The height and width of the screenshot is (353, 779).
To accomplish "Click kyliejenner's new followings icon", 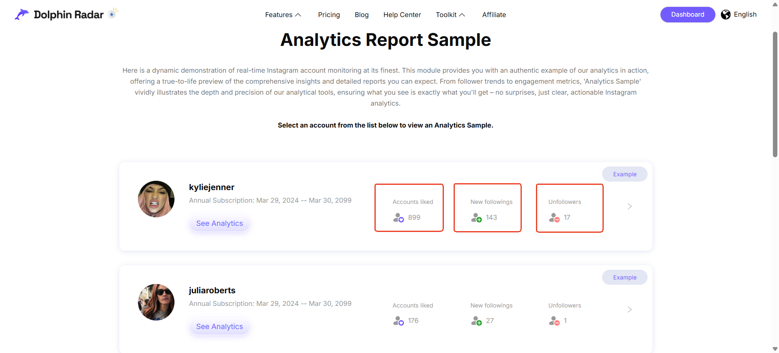I will pyautogui.click(x=476, y=218).
